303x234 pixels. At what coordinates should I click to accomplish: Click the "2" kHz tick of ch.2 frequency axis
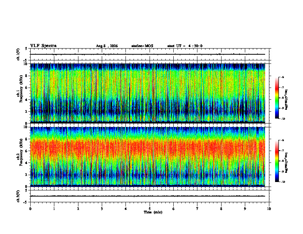click(x=27, y=175)
